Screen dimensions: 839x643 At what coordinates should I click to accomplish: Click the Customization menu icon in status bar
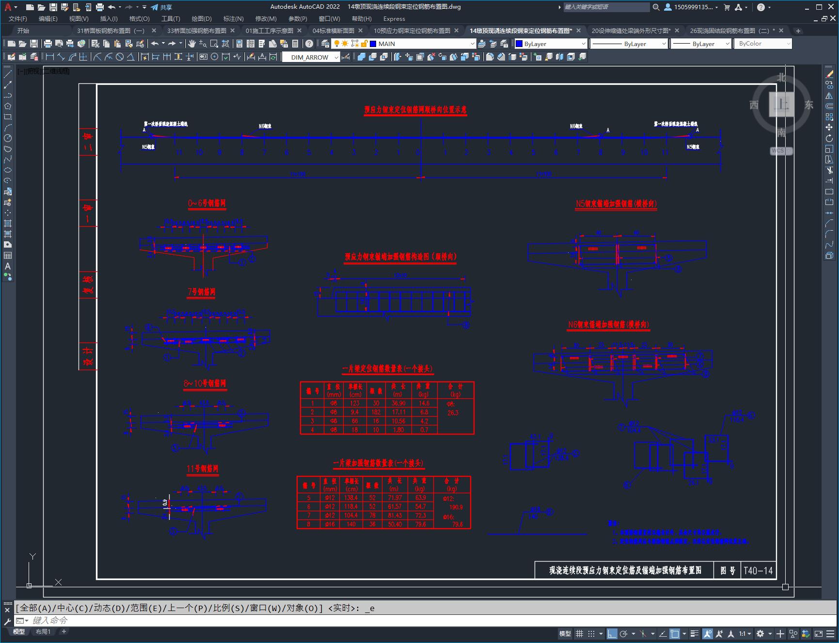830,633
